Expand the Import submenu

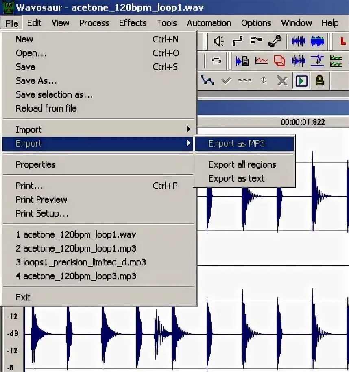point(98,129)
